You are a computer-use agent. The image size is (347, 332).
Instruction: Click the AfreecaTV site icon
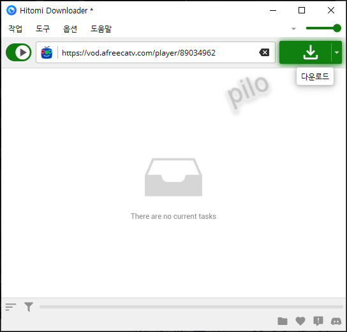[47, 52]
